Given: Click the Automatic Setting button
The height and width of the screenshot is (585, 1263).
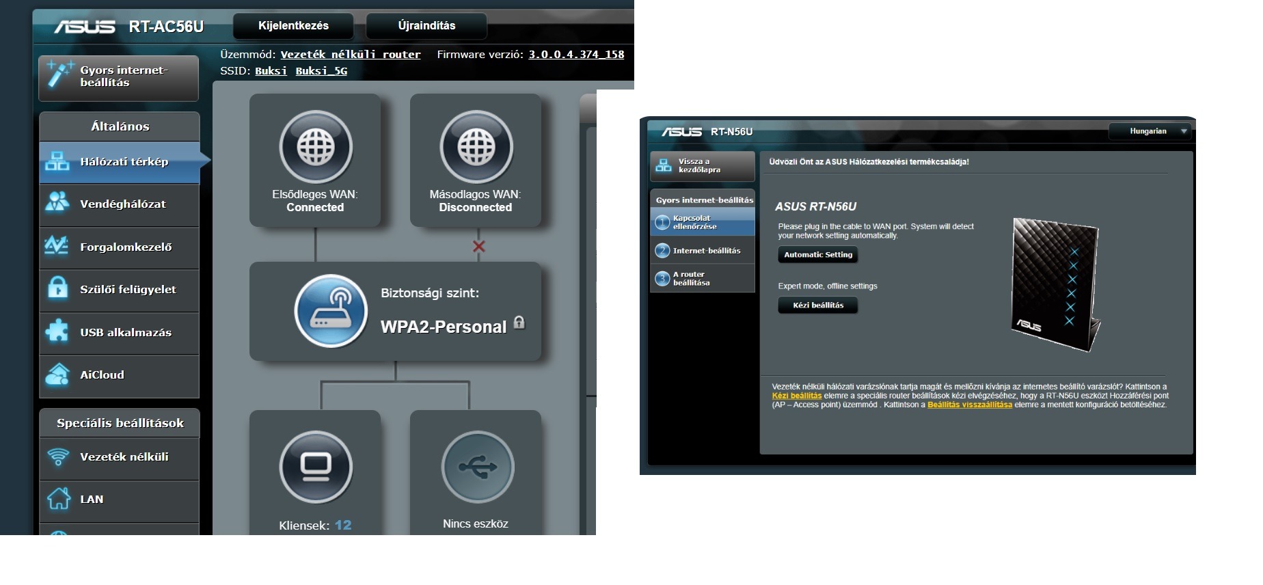Looking at the screenshot, I should [818, 255].
